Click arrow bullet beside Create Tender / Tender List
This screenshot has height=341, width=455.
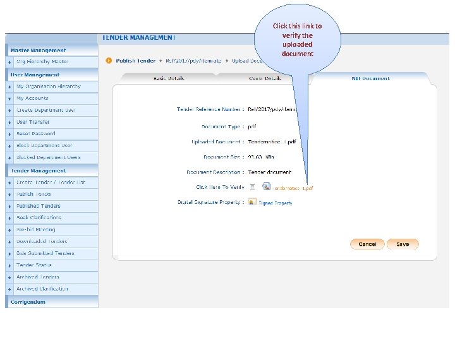pos(9,182)
